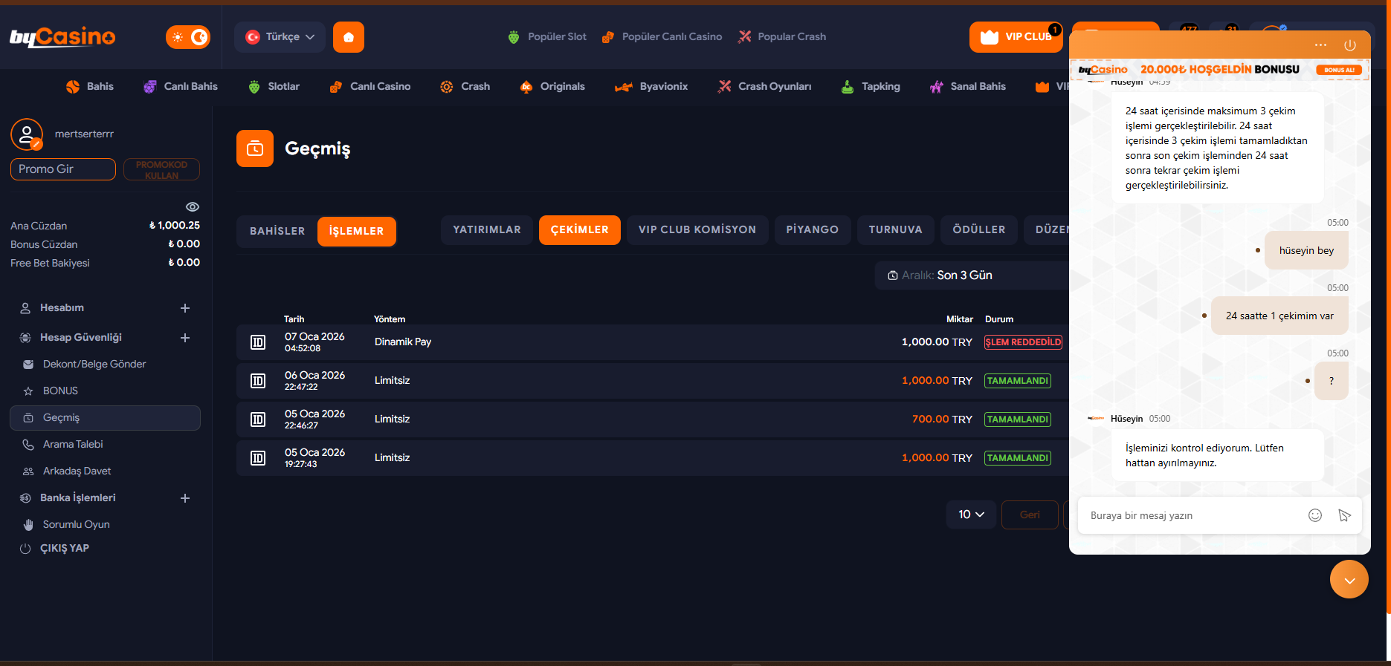Click ID icon of 05 Oca 22:46:27 row
This screenshot has width=1391, height=666.
(258, 419)
